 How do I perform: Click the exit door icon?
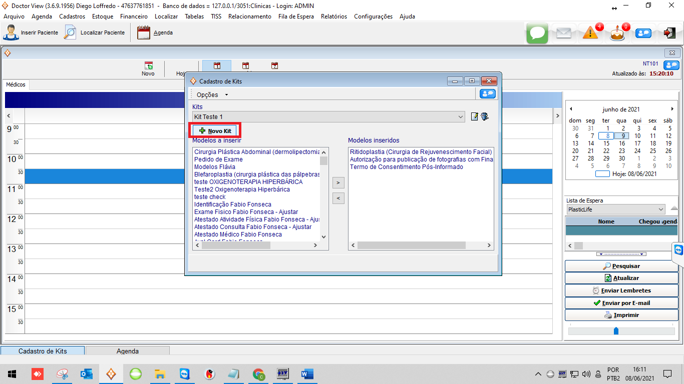coord(669,33)
